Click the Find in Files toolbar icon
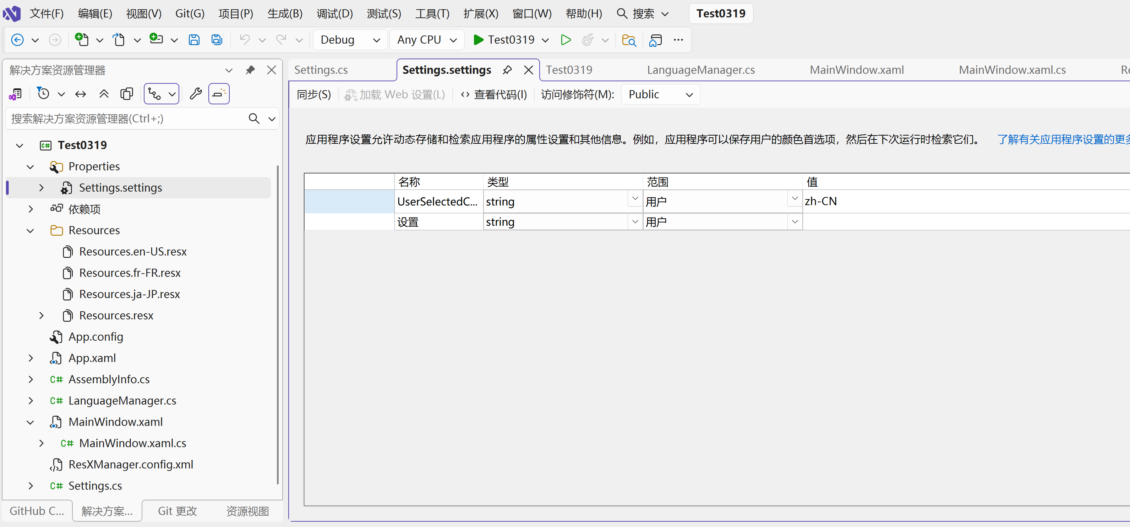 [629, 40]
